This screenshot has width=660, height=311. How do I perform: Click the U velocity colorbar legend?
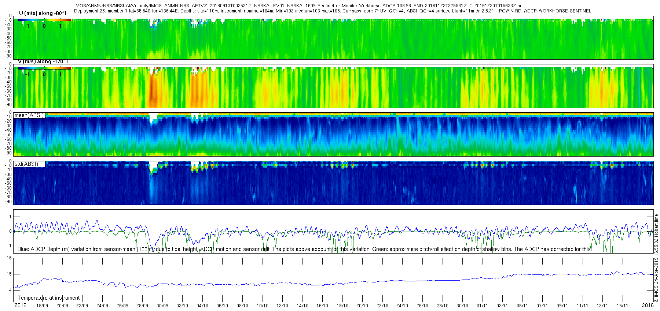tap(44, 20)
